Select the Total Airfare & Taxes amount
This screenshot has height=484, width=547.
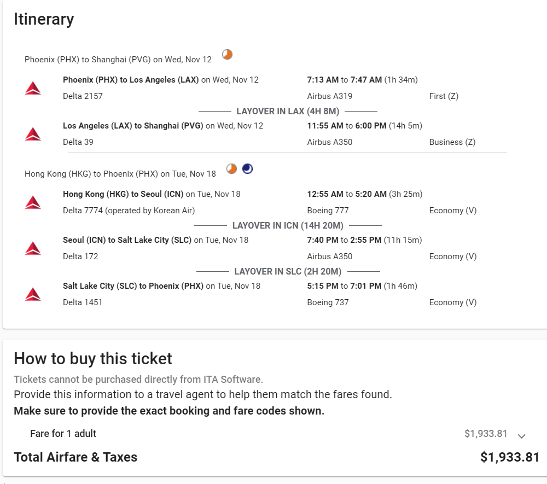pos(509,457)
